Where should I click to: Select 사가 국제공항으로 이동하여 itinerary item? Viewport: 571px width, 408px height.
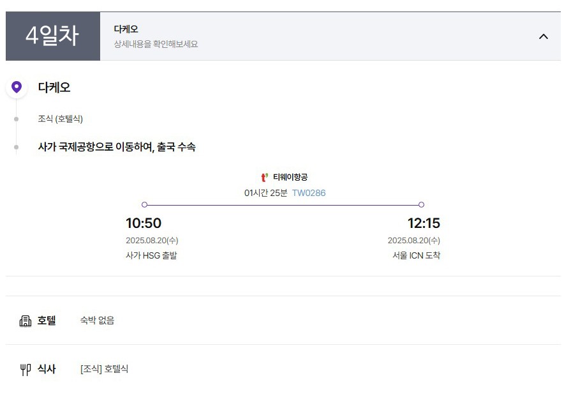(x=117, y=147)
